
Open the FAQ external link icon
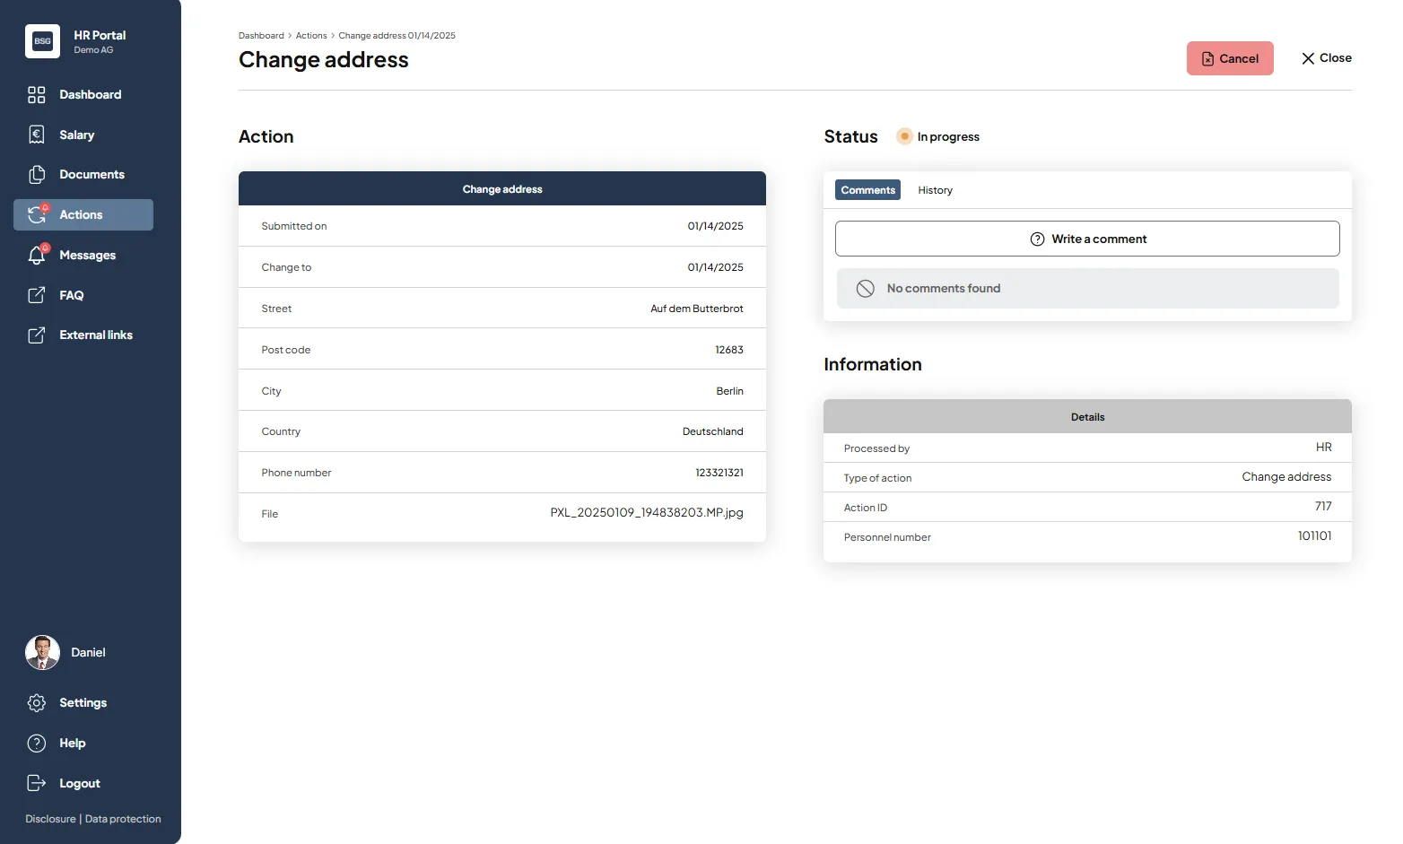(x=37, y=295)
